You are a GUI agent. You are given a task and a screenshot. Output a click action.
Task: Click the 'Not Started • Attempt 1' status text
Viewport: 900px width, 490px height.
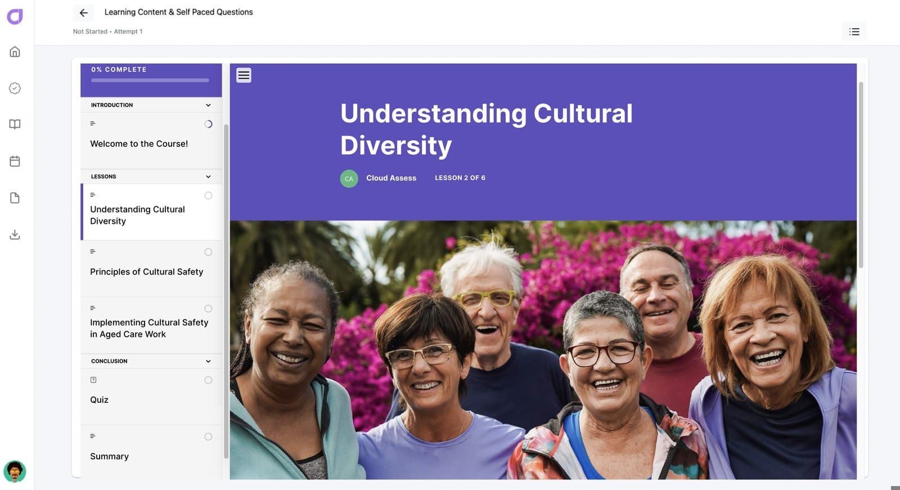[x=107, y=32]
